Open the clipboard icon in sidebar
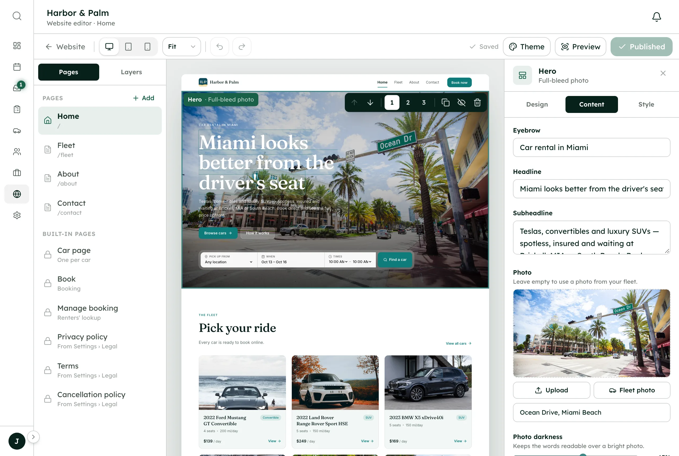 pos(17,109)
